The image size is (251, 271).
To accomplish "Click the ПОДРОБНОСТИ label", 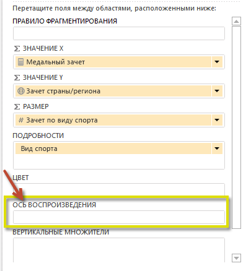I will tap(38, 135).
